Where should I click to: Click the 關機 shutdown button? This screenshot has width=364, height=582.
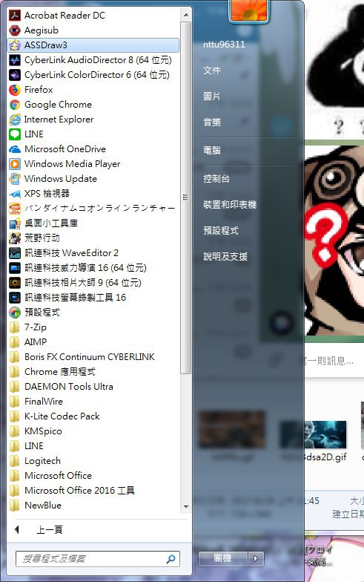coord(222,558)
